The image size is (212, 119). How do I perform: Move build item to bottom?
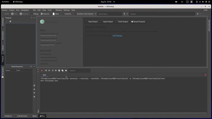[34, 97]
